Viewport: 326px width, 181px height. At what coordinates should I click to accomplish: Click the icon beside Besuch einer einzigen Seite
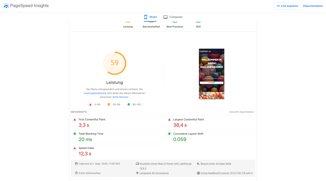click(198, 164)
